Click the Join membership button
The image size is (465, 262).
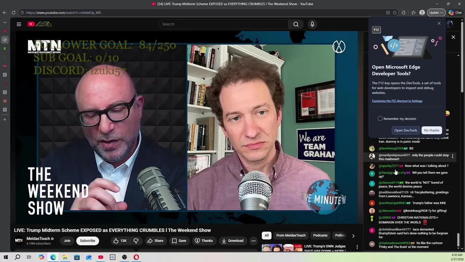67,241
